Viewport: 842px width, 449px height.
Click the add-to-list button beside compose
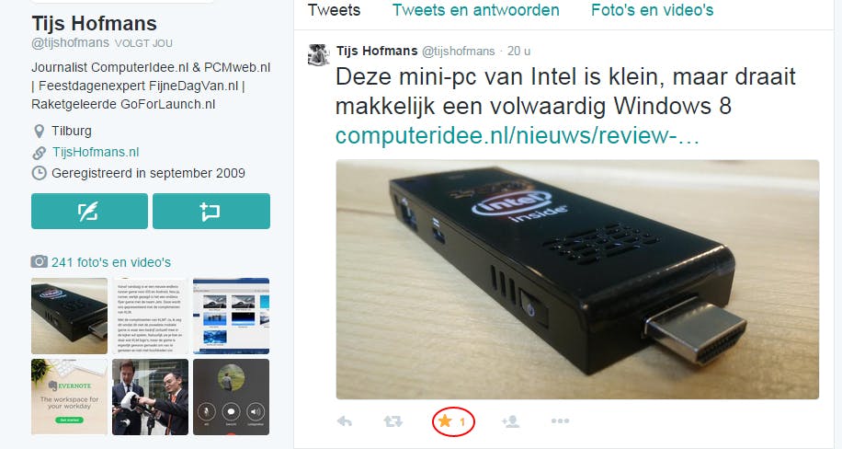(211, 212)
